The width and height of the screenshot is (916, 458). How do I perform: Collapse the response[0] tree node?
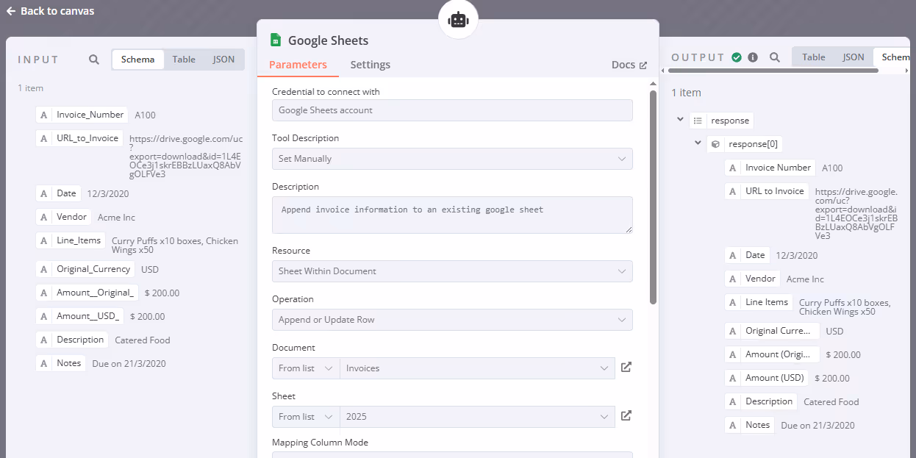click(698, 143)
